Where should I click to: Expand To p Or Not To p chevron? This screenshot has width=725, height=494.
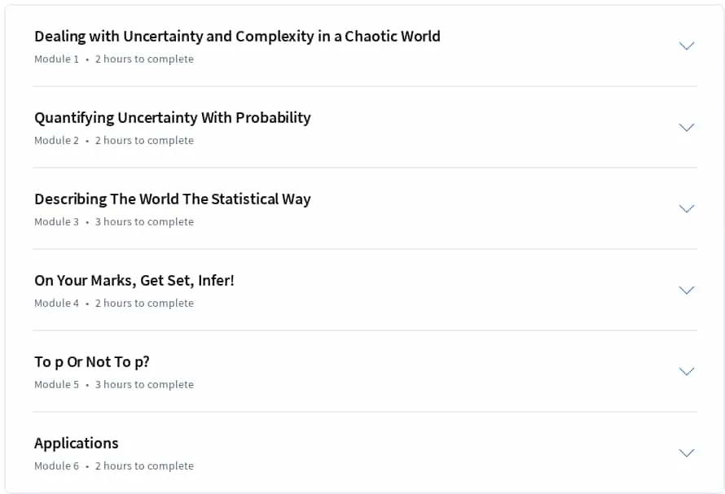click(x=687, y=371)
